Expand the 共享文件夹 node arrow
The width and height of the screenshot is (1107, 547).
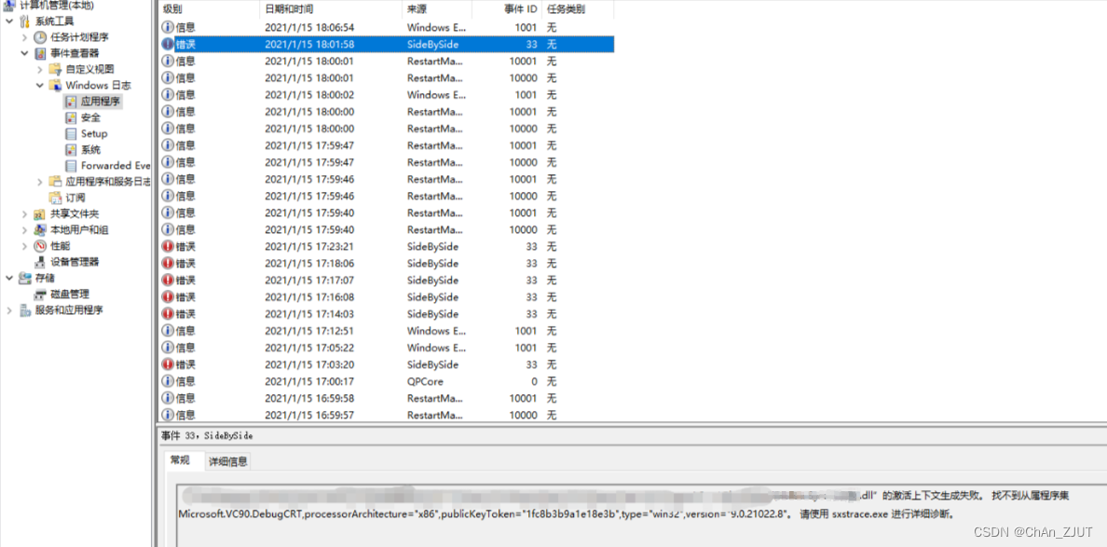(25, 213)
